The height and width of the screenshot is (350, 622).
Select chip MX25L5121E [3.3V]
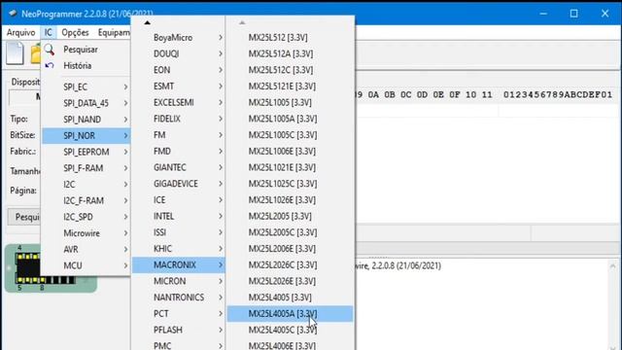pyautogui.click(x=290, y=87)
